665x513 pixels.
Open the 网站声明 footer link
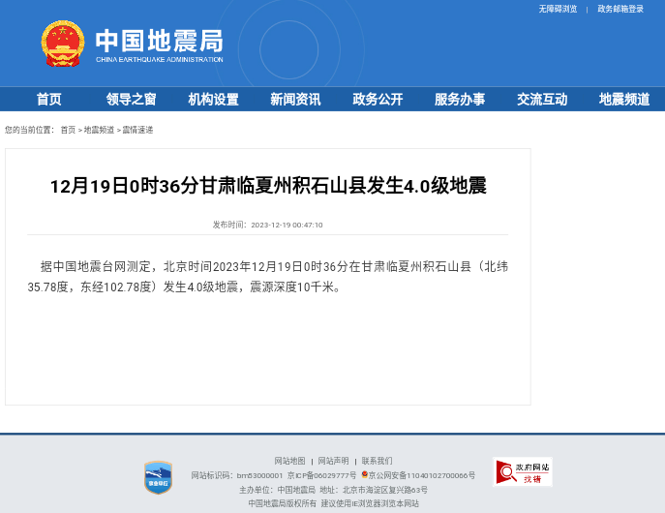(x=333, y=461)
